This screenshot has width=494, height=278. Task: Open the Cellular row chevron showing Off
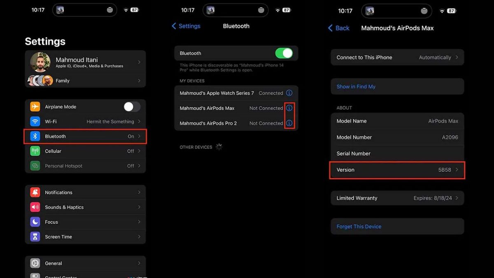tap(139, 151)
